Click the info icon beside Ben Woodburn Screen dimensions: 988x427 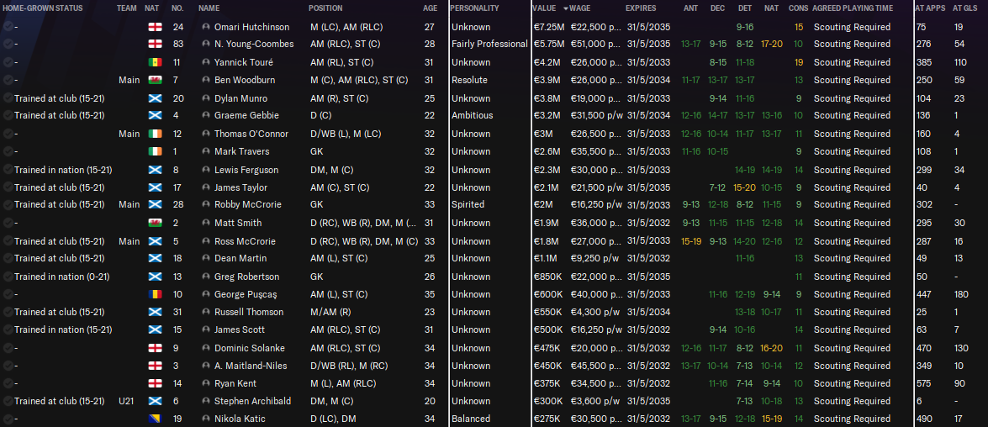205,80
